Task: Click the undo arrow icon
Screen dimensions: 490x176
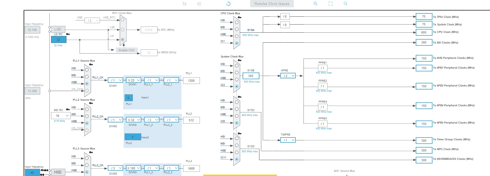Action: click(184, 4)
